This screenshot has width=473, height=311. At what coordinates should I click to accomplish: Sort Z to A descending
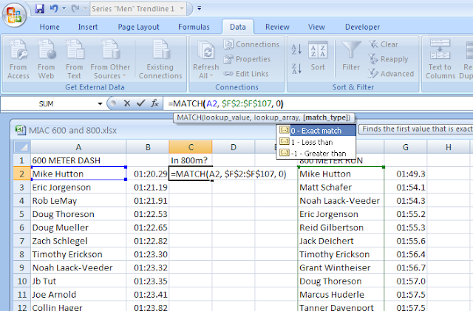[x=296, y=69]
